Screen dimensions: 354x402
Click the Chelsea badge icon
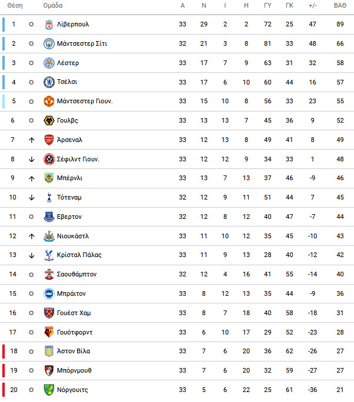click(49, 82)
